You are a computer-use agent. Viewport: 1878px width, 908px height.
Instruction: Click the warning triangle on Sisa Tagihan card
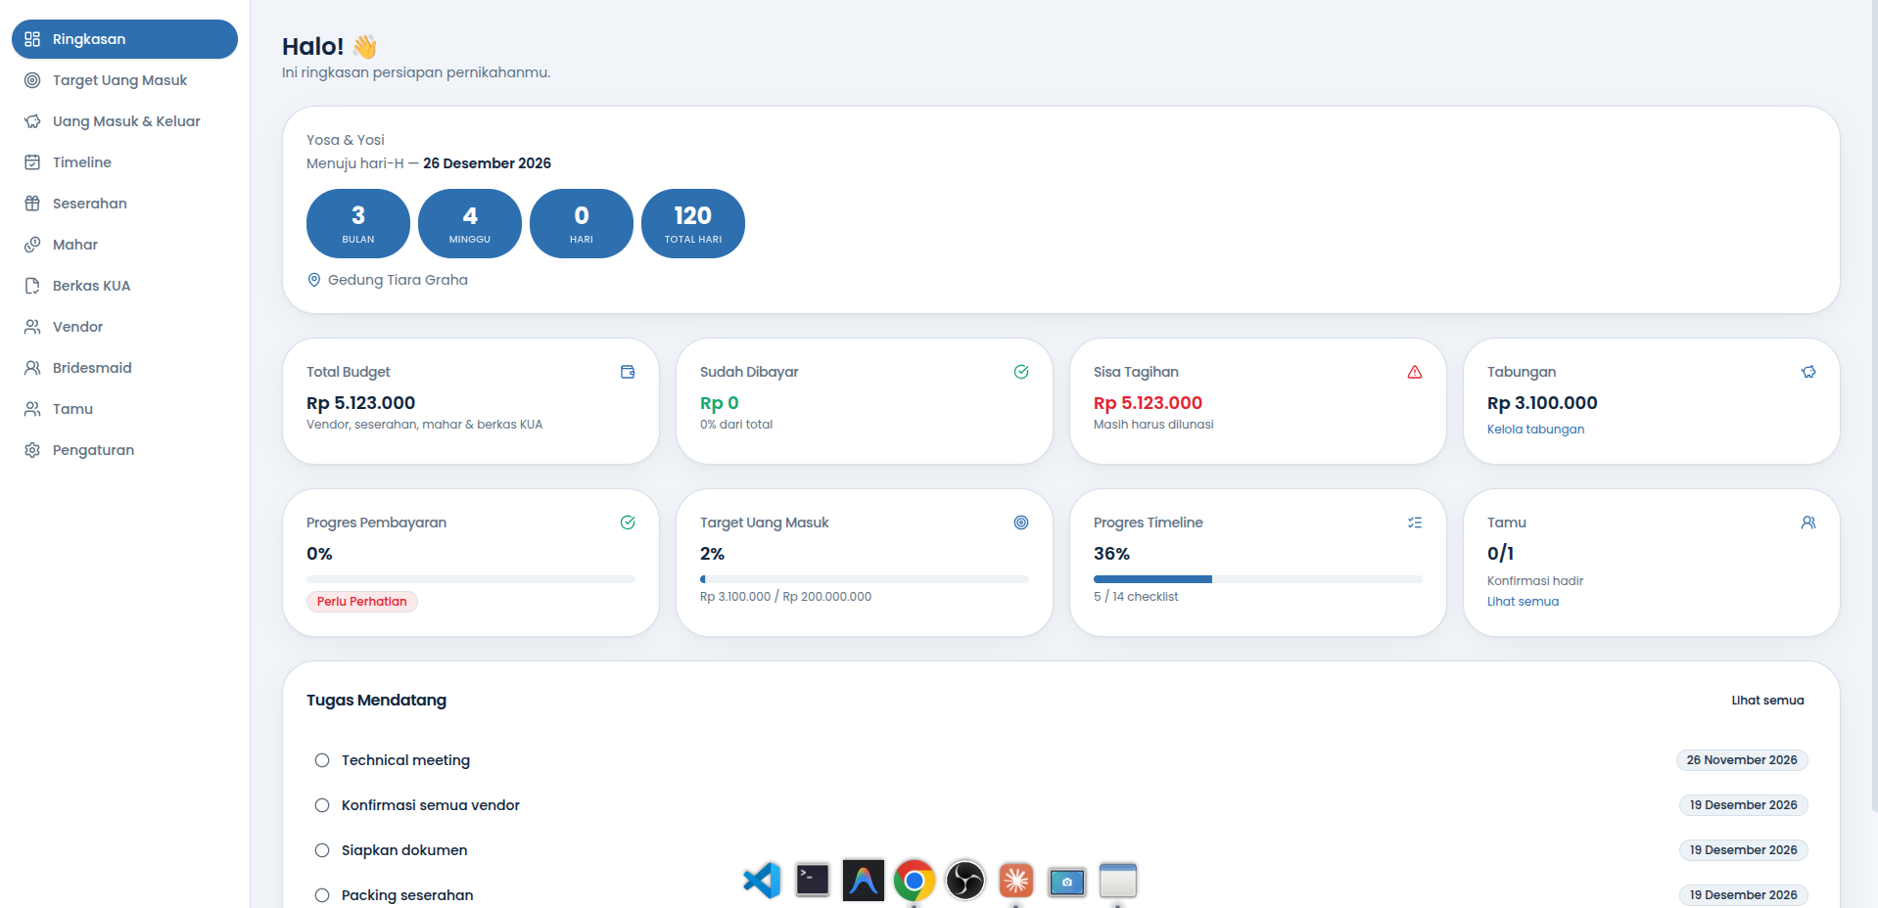[1415, 372]
